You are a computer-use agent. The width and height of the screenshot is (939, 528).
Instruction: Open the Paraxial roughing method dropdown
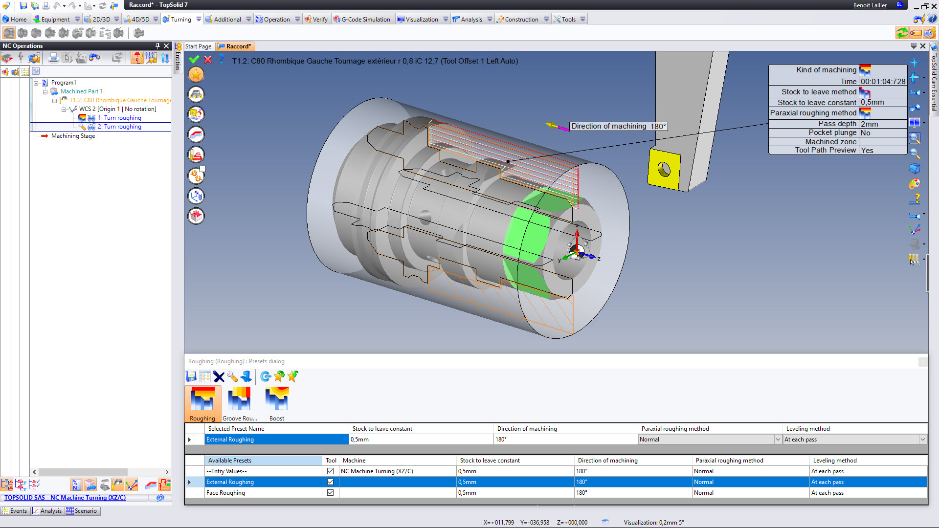pos(778,440)
